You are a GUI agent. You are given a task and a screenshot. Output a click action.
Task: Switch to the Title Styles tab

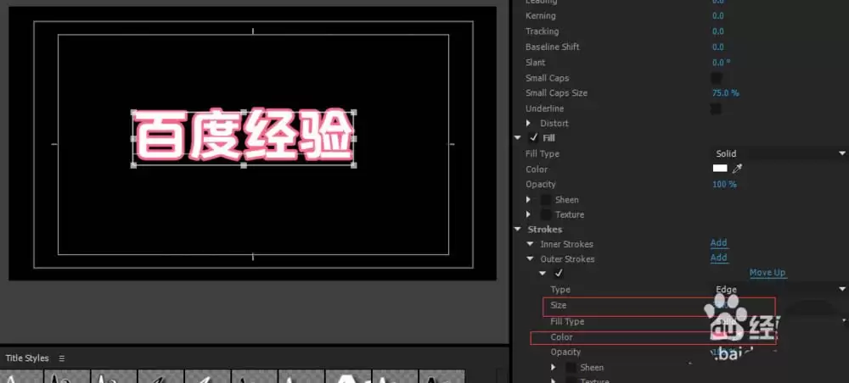pos(27,358)
